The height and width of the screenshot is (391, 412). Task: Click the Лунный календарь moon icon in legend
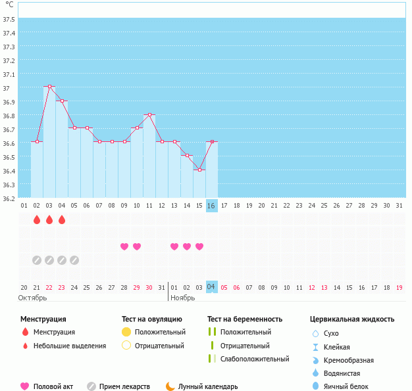[170, 386]
